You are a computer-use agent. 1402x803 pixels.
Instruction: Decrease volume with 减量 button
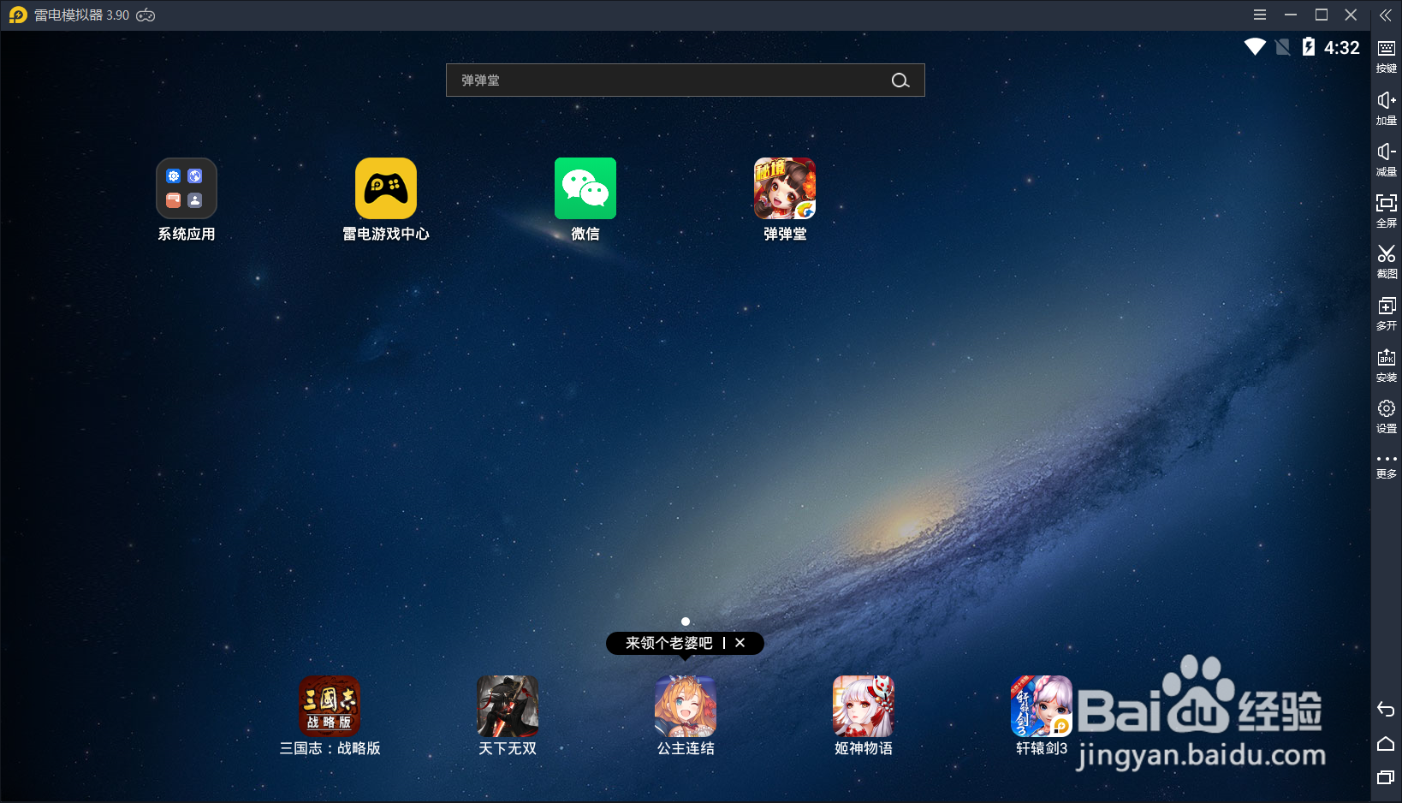pos(1387,160)
